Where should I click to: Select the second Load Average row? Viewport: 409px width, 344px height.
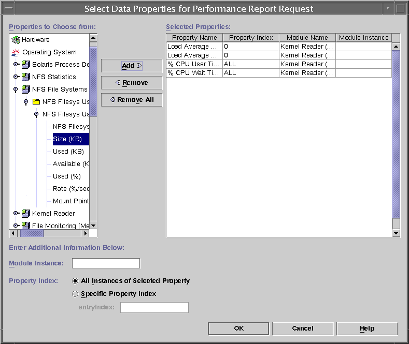coord(279,55)
